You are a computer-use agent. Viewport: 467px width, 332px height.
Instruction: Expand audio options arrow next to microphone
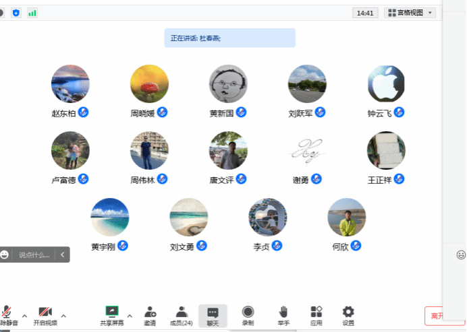(25, 316)
